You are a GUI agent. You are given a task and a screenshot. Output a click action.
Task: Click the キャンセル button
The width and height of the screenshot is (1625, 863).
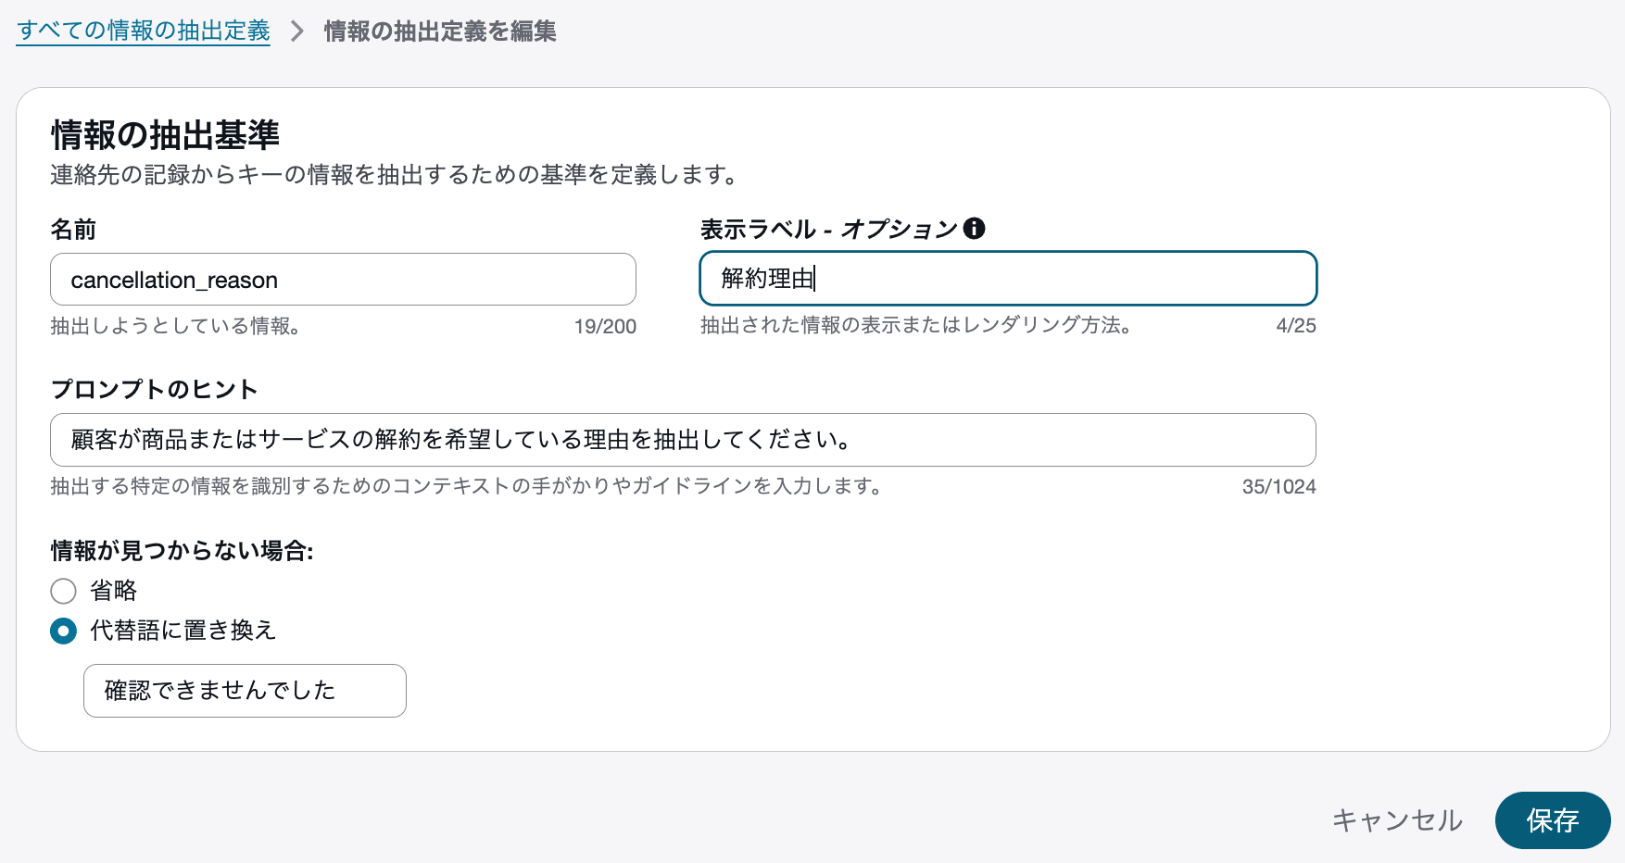(1397, 820)
